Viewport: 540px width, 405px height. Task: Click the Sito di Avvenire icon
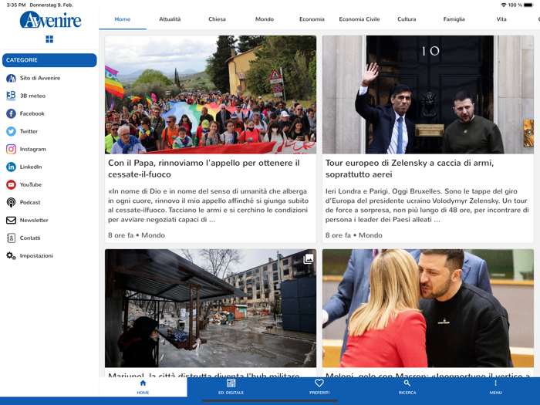click(x=11, y=78)
